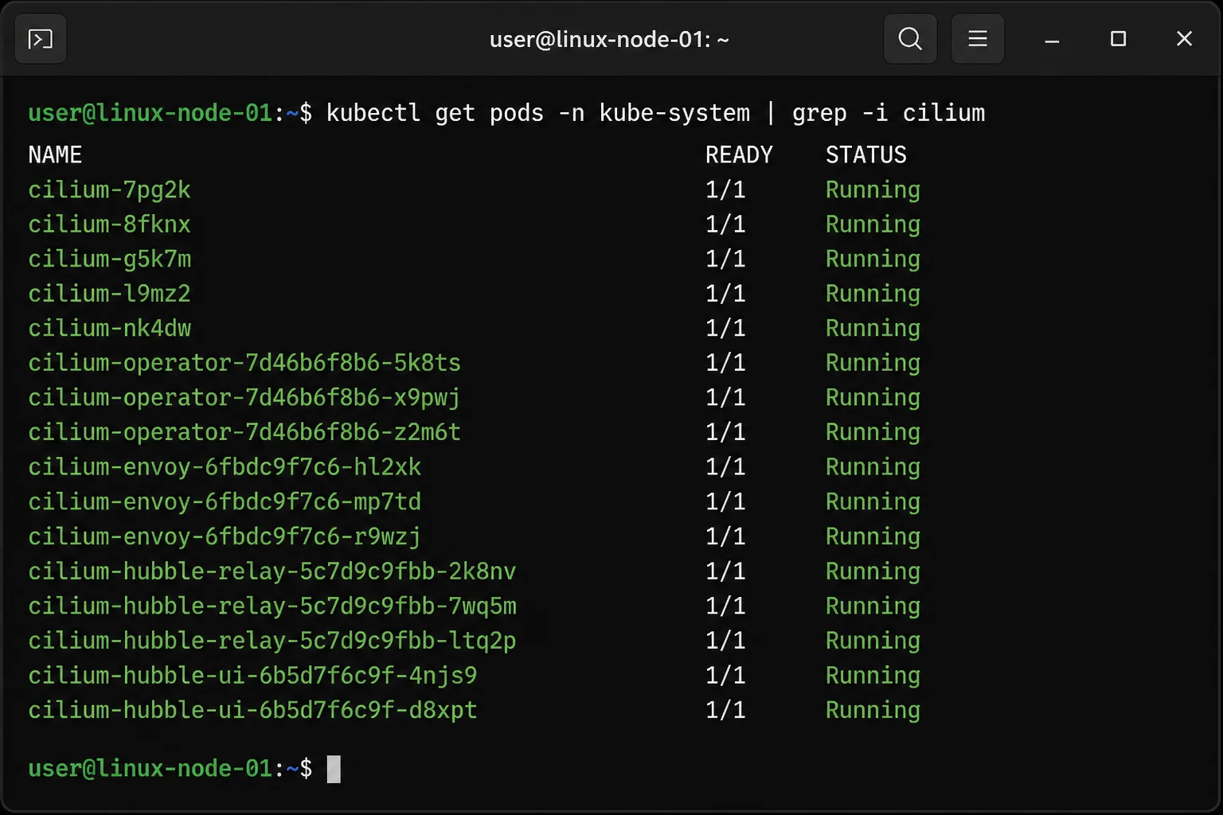
Task: Select pod cilium-operator-7d46b6f8b6-5k8ts
Action: 244,364
